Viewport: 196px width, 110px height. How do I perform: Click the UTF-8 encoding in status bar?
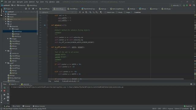164,109
